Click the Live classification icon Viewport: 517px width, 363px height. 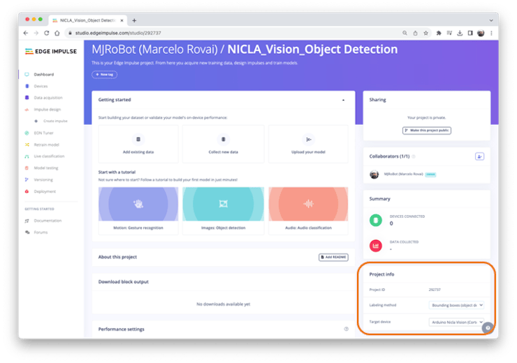[x=27, y=156]
